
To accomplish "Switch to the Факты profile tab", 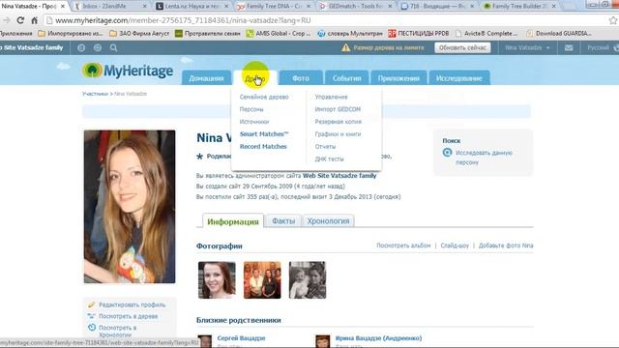I will pyautogui.click(x=283, y=221).
